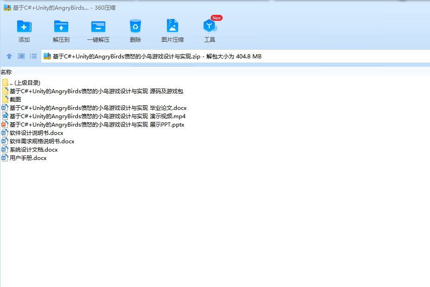Switch to the thumbnail view icon
The width and height of the screenshot is (430, 287).
[21, 56]
